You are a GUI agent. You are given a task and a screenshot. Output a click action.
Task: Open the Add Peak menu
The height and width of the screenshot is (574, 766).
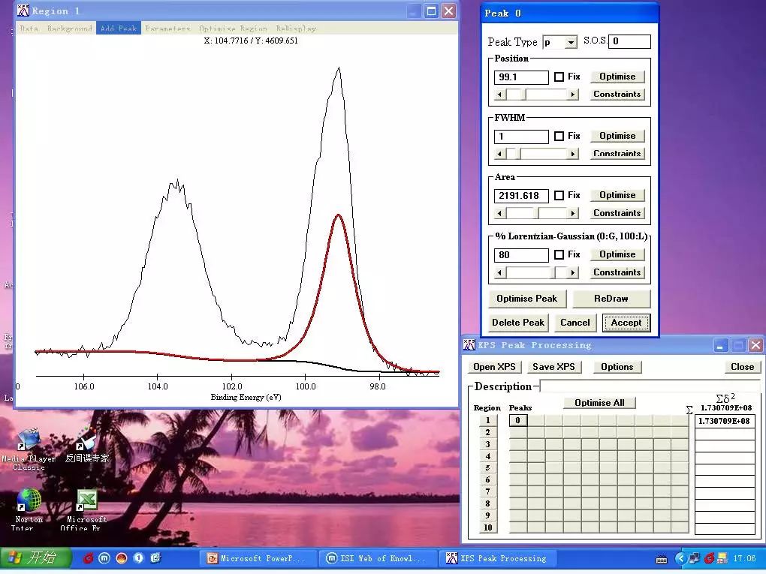119,29
